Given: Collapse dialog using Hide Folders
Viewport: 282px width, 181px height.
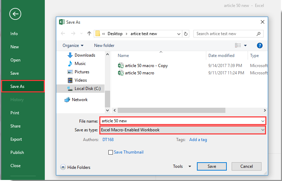Looking at the screenshot, I should click(75, 167).
